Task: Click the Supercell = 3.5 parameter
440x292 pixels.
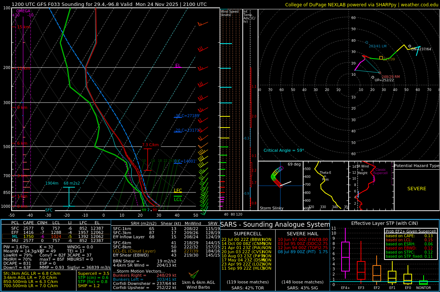Action: [x=94, y=273]
